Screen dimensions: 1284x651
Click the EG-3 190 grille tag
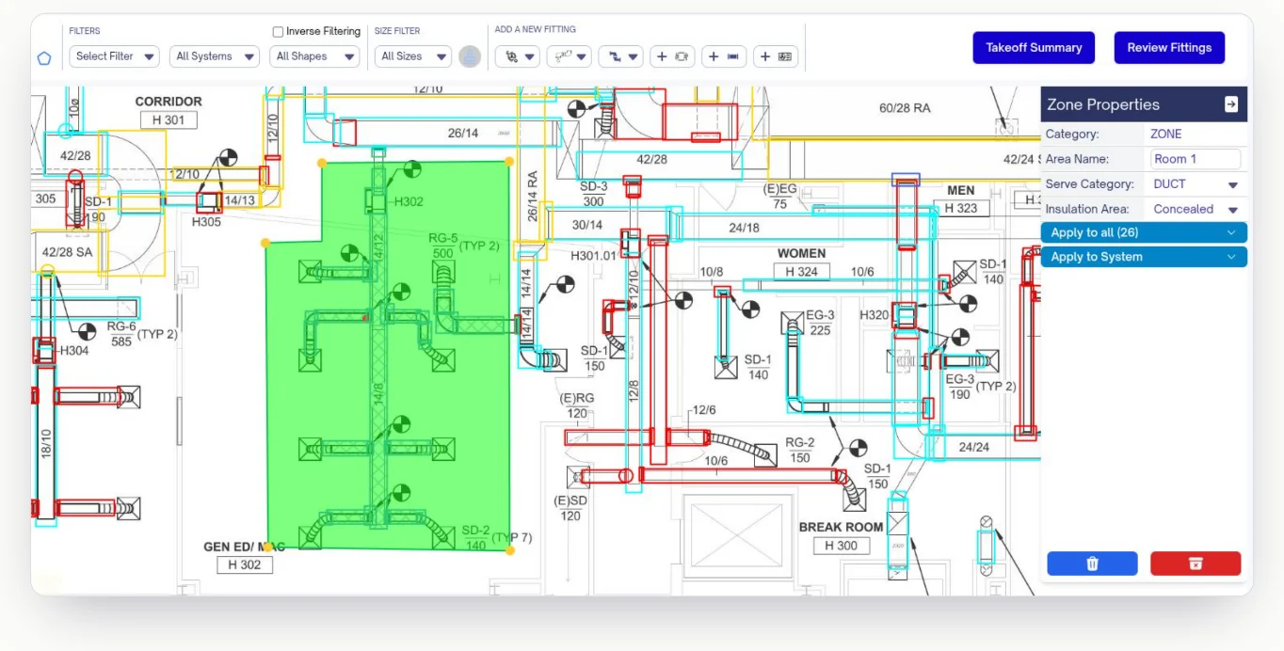[x=959, y=387]
